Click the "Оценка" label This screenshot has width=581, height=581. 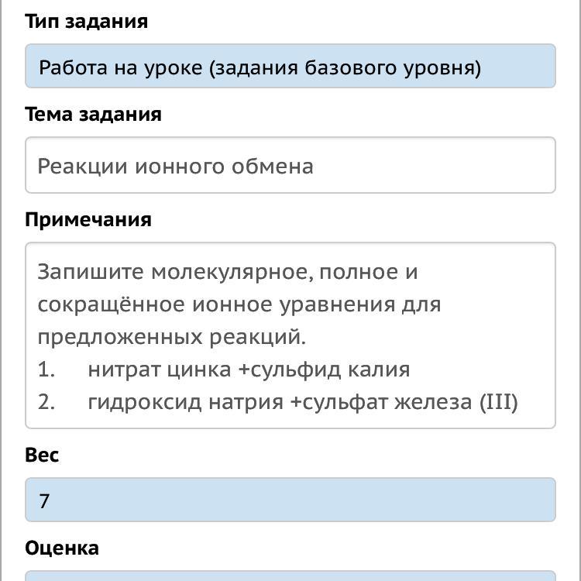pos(62,548)
